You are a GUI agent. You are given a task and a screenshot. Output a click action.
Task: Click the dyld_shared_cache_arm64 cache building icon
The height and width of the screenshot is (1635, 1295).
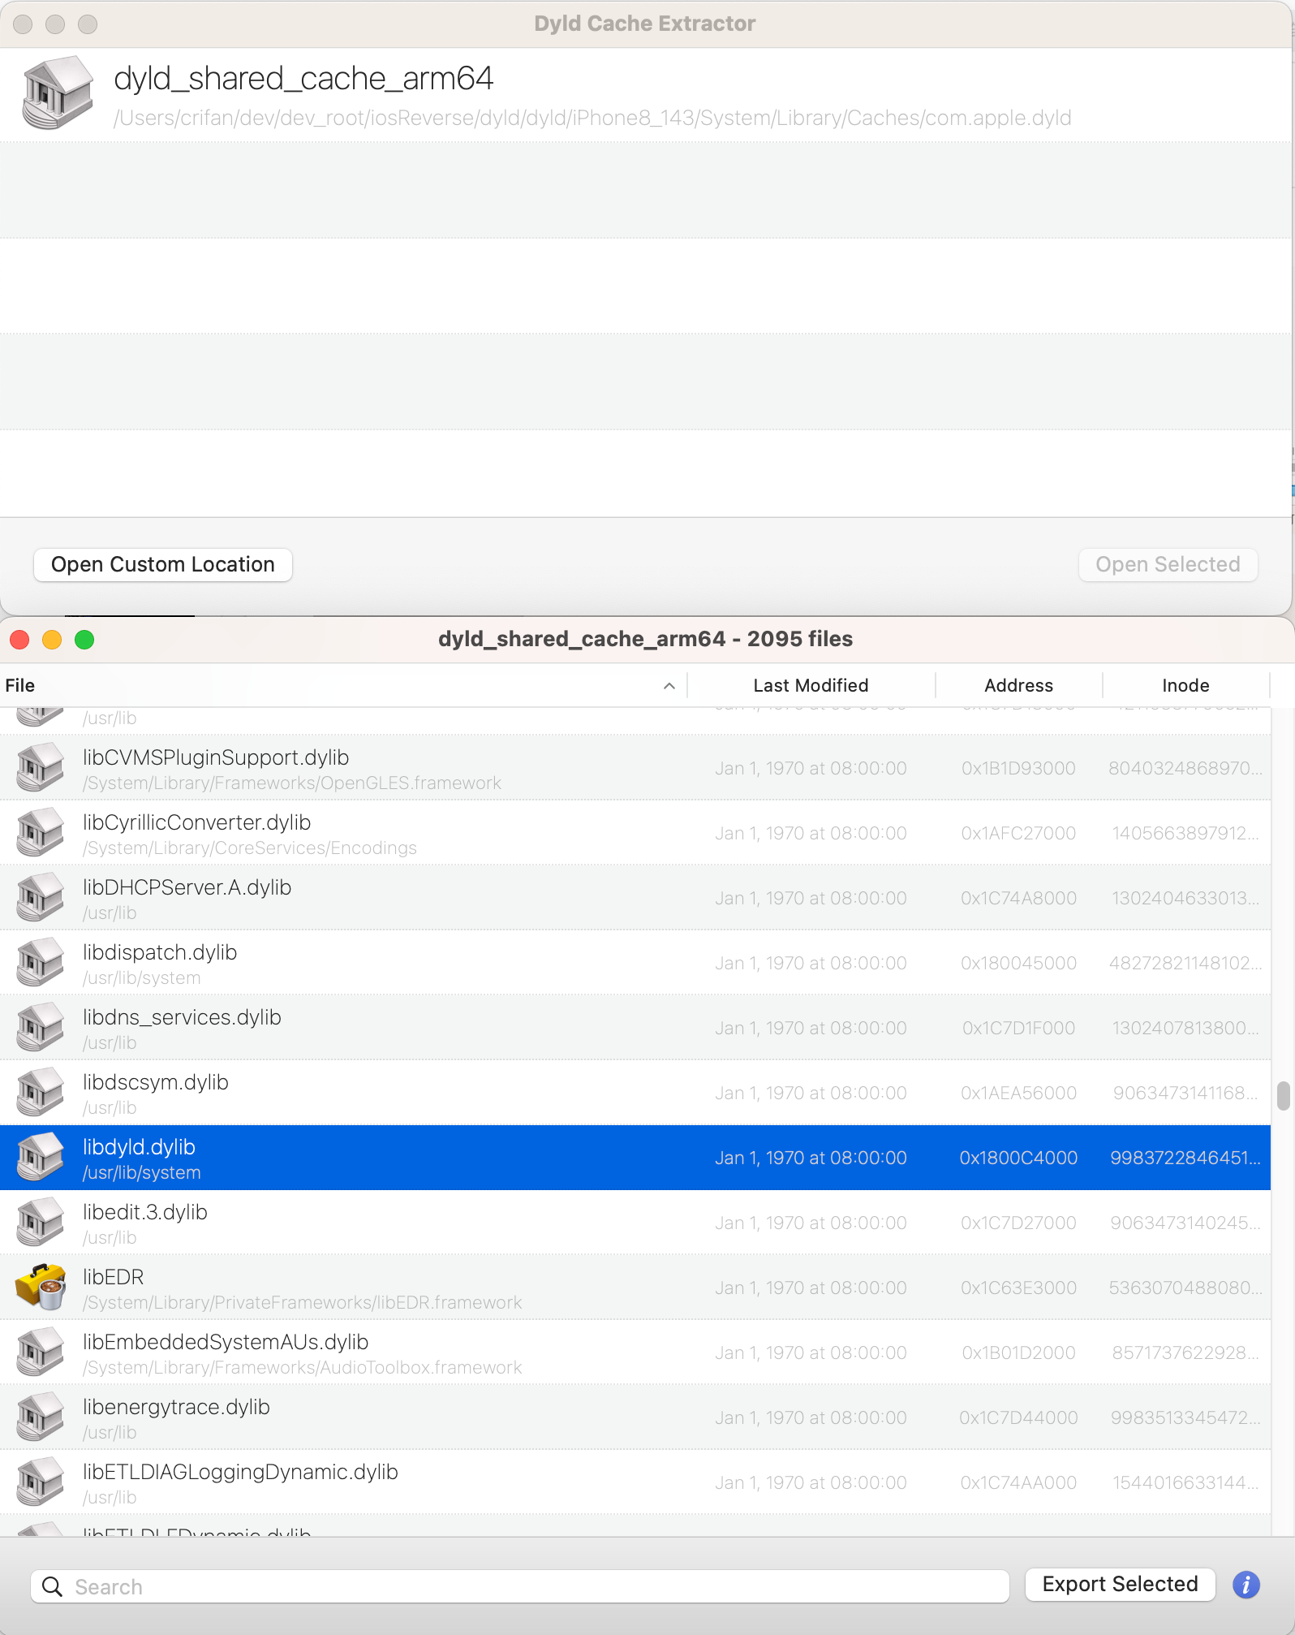57,93
